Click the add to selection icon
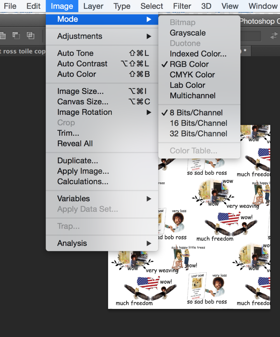 (2, 35)
